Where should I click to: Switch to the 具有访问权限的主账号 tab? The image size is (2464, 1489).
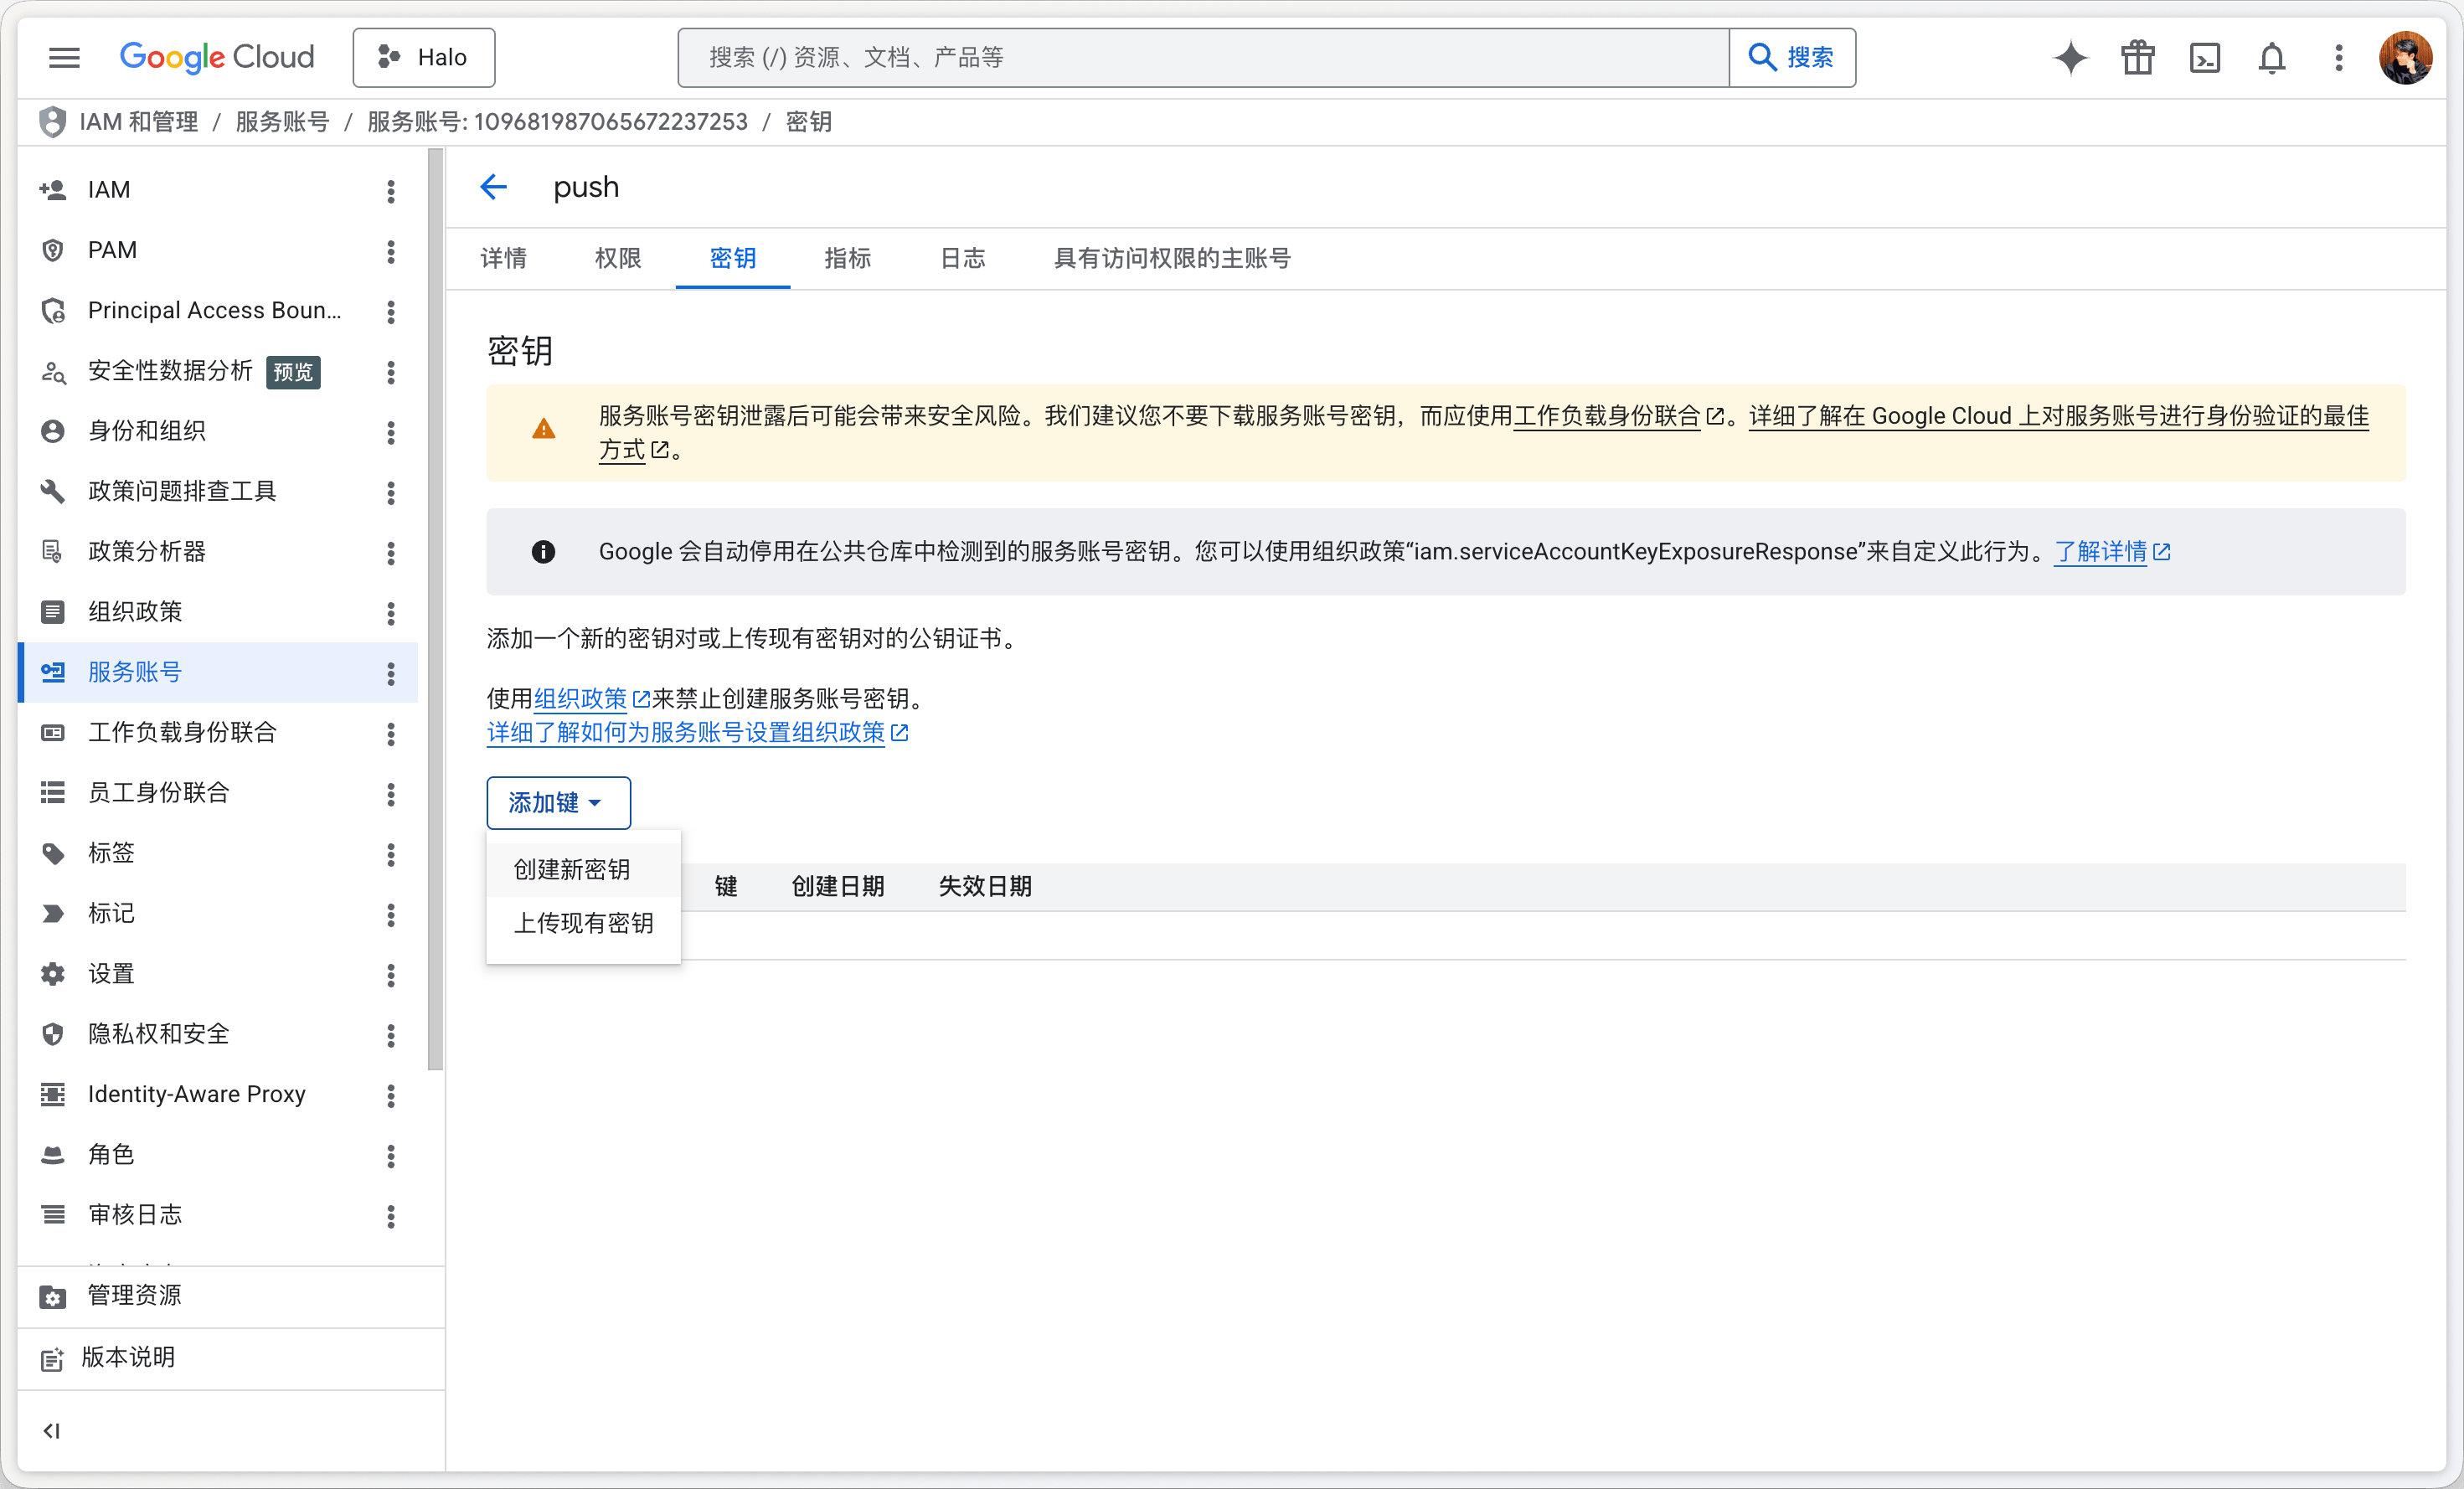1171,258
